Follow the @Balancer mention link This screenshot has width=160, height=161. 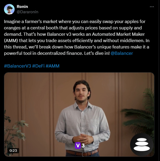[x=122, y=53]
